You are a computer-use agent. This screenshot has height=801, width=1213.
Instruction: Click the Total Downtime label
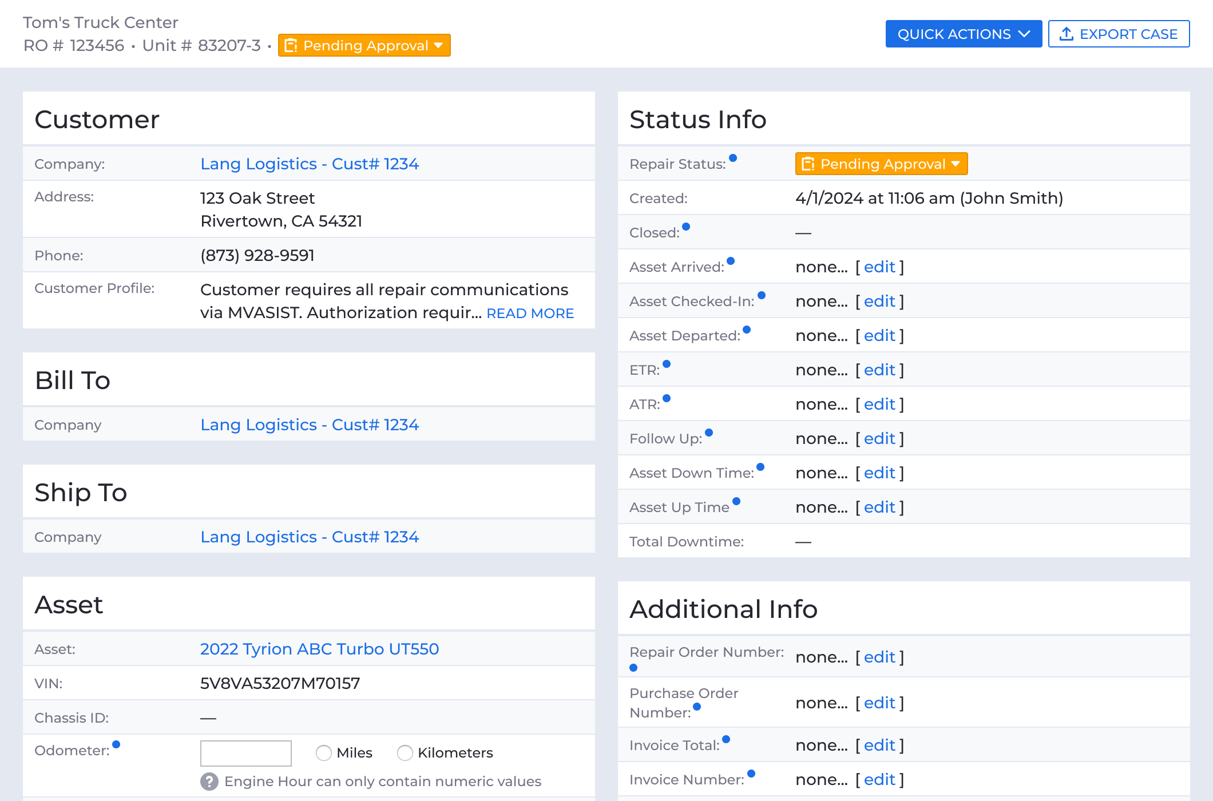click(687, 541)
